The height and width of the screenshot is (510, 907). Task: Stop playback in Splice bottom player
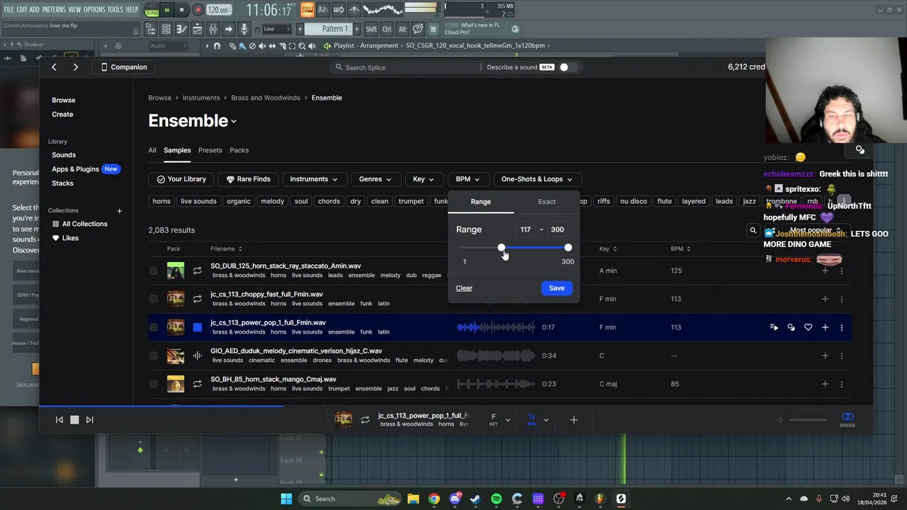click(74, 420)
